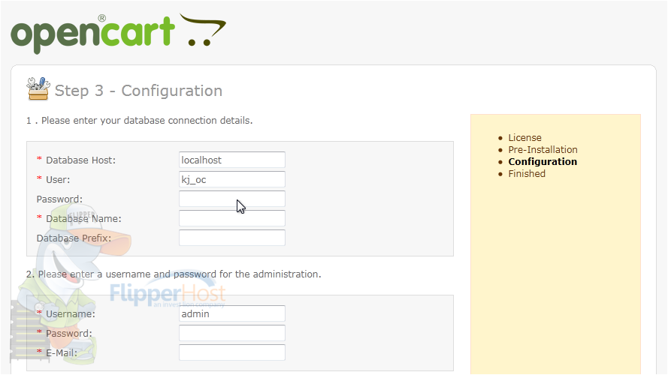Select the Database Name input field
This screenshot has height=375, width=668.
(231, 218)
